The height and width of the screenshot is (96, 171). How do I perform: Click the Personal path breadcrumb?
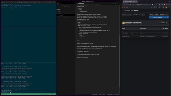pos(138,15)
